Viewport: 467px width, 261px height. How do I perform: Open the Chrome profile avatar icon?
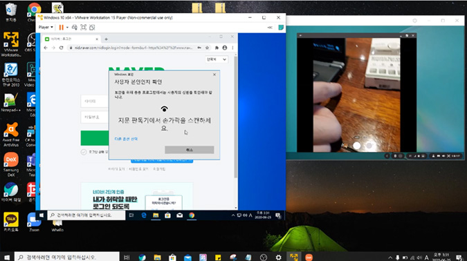pyautogui.click(x=225, y=48)
